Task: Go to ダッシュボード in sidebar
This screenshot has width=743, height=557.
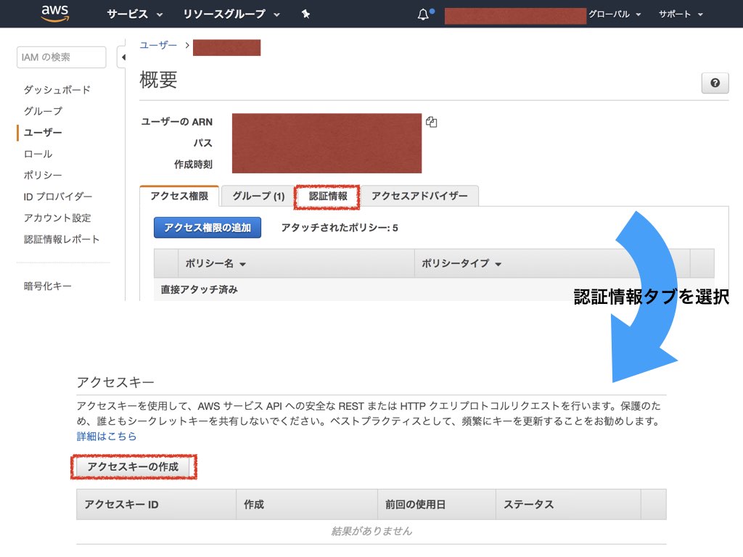Action: pyautogui.click(x=57, y=89)
